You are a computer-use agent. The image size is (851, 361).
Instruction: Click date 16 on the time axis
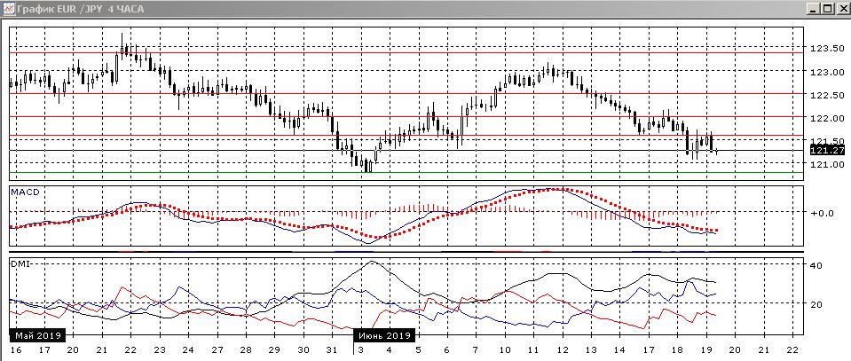pyautogui.click(x=16, y=350)
